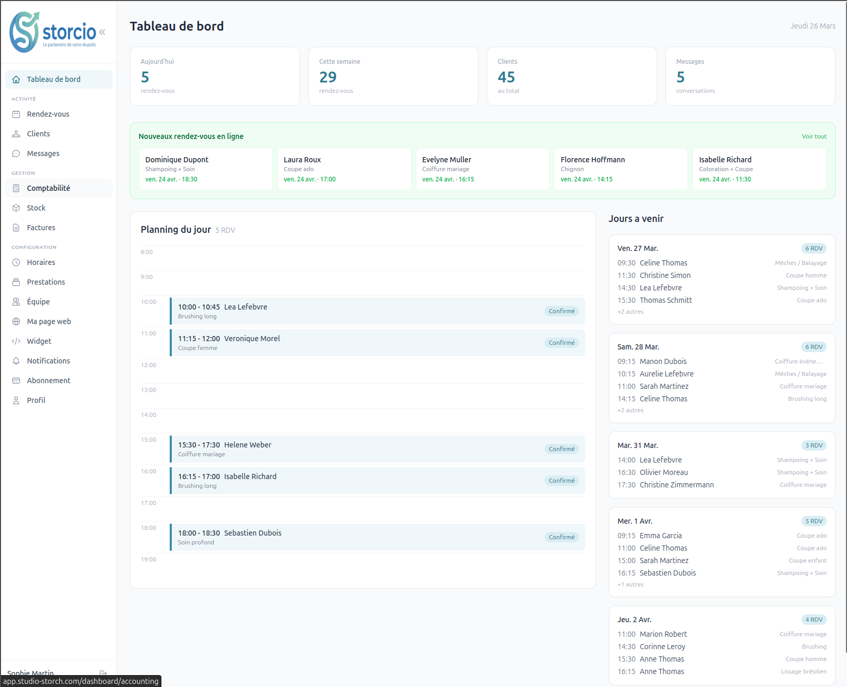Screen dimensions: 847x687
Task: Click the logout icon next to Sophie Martin
Action: [103, 673]
